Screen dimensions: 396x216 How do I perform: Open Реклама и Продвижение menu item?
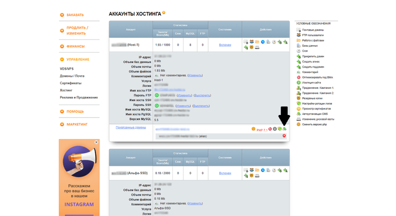click(79, 97)
